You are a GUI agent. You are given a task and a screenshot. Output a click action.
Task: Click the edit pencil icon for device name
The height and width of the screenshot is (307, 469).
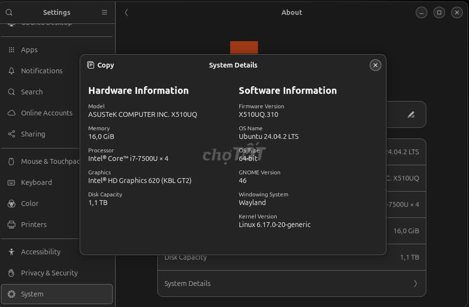coord(411,114)
